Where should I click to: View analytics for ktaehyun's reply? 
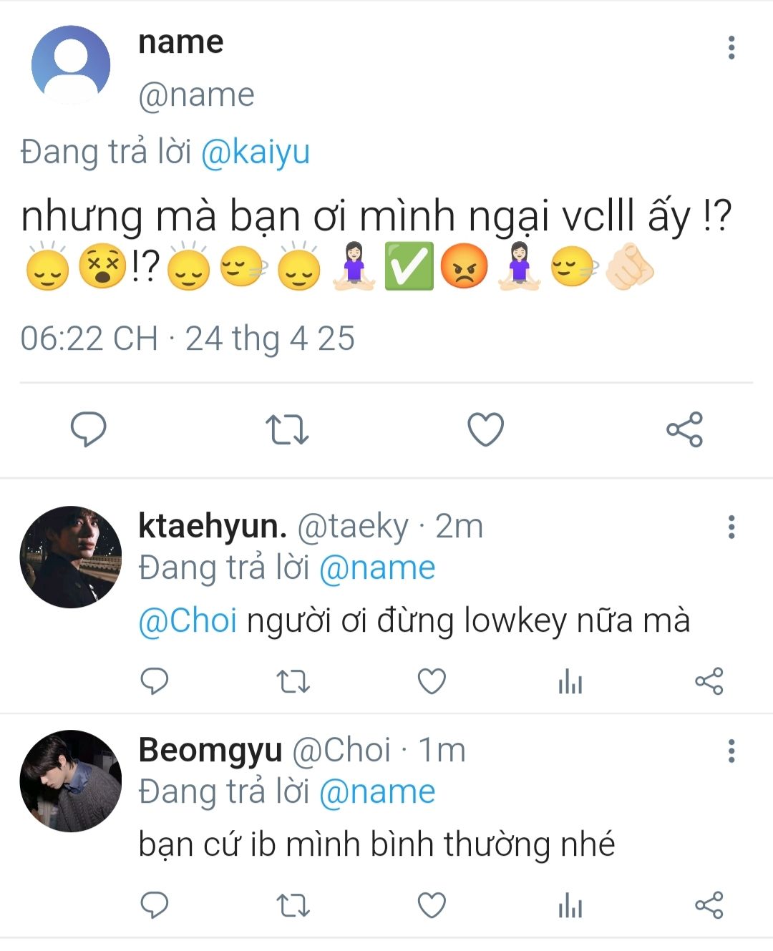click(x=570, y=683)
